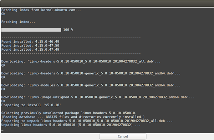This screenshot has width=214, height=140.
Task: Click the linux-image-unsigned download line
Action: coord(98,97)
